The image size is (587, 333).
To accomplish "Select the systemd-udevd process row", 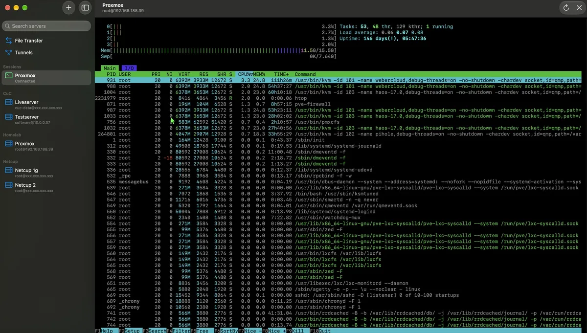I will click(338, 170).
